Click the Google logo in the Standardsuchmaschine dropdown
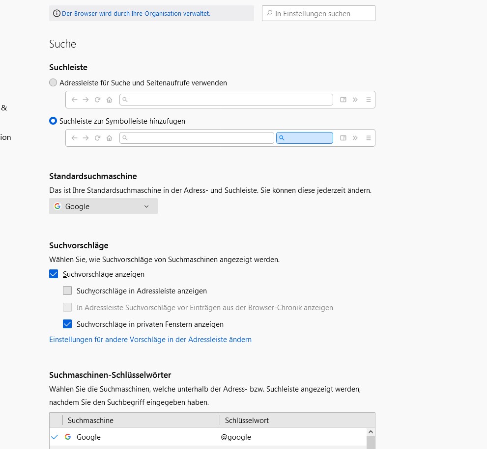 coord(57,207)
